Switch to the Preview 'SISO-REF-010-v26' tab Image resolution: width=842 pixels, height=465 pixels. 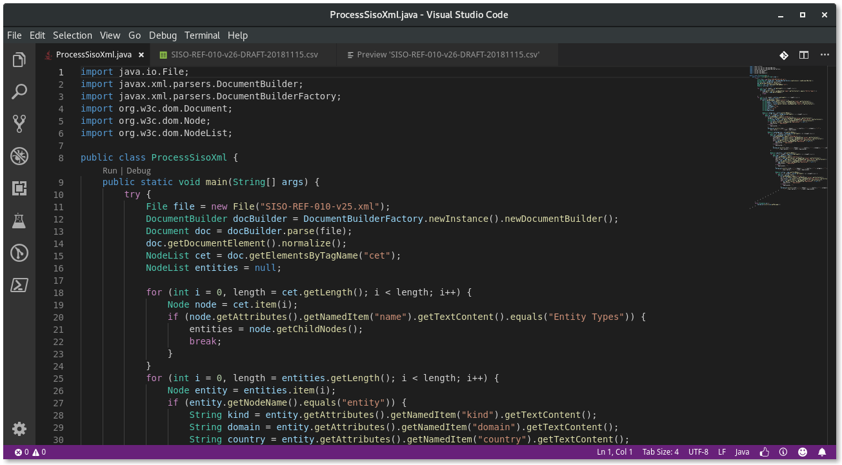tap(448, 55)
